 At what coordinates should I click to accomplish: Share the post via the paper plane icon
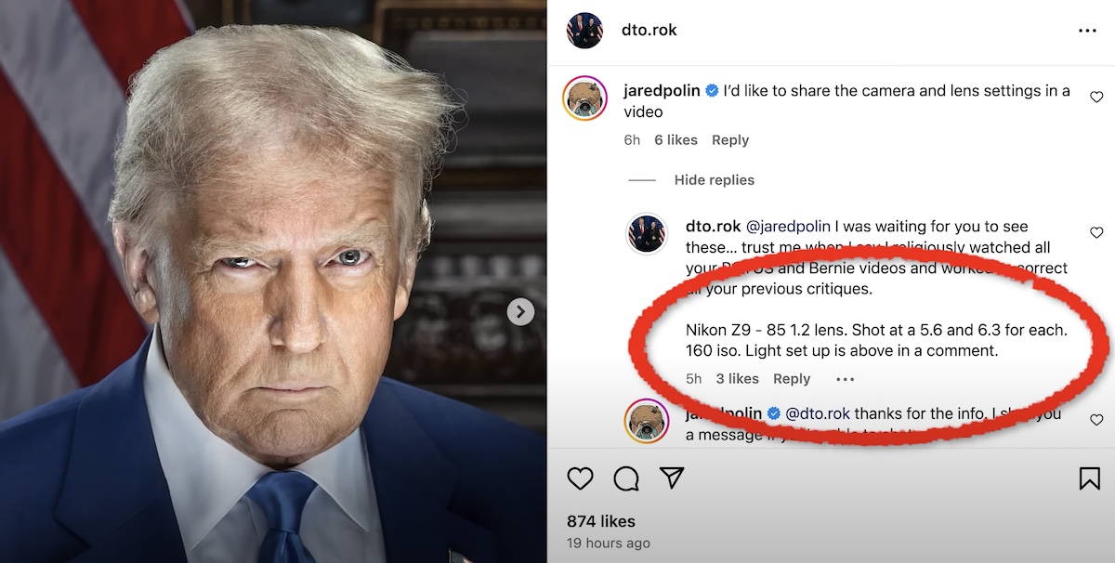(x=673, y=478)
